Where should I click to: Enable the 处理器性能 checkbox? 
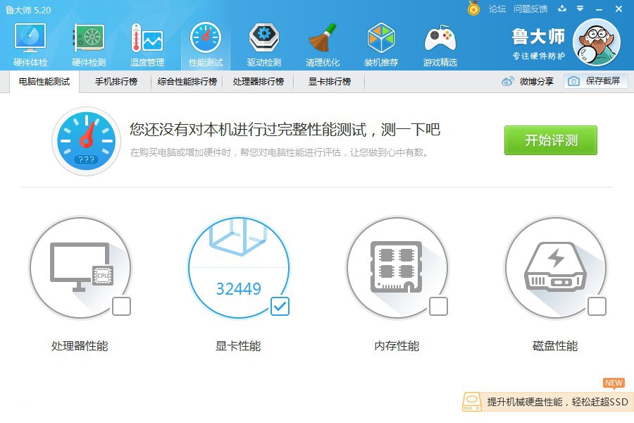click(121, 307)
